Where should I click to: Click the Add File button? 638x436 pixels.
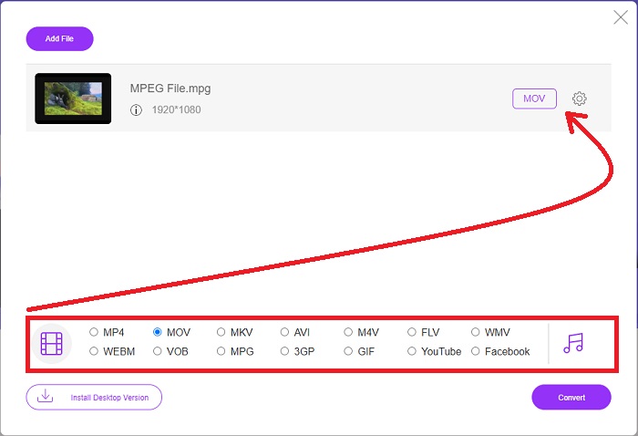click(x=60, y=38)
